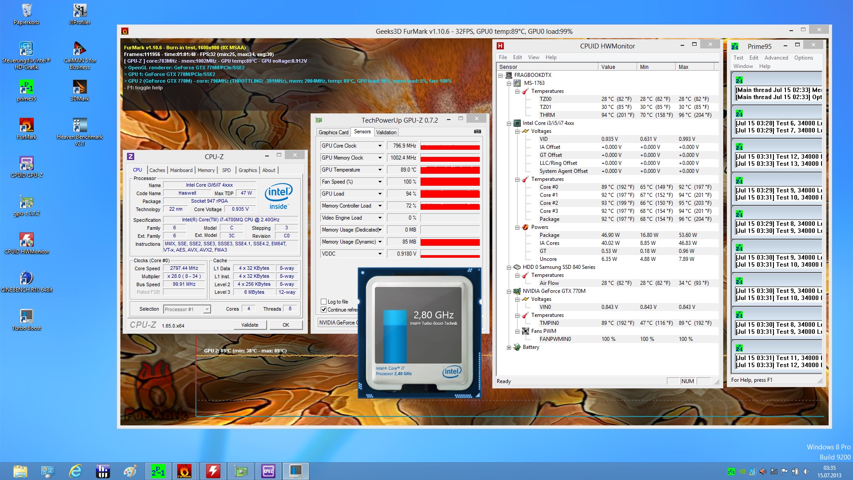
Task: Open the GPU Core Clock sensor dropdown
Action: click(380, 146)
